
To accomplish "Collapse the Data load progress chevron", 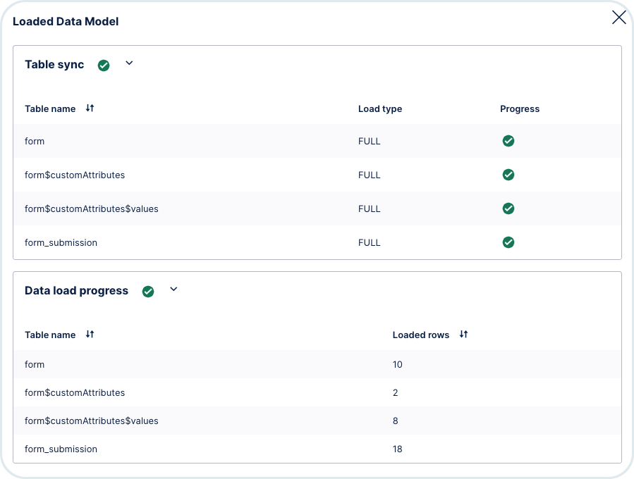I will click(173, 290).
